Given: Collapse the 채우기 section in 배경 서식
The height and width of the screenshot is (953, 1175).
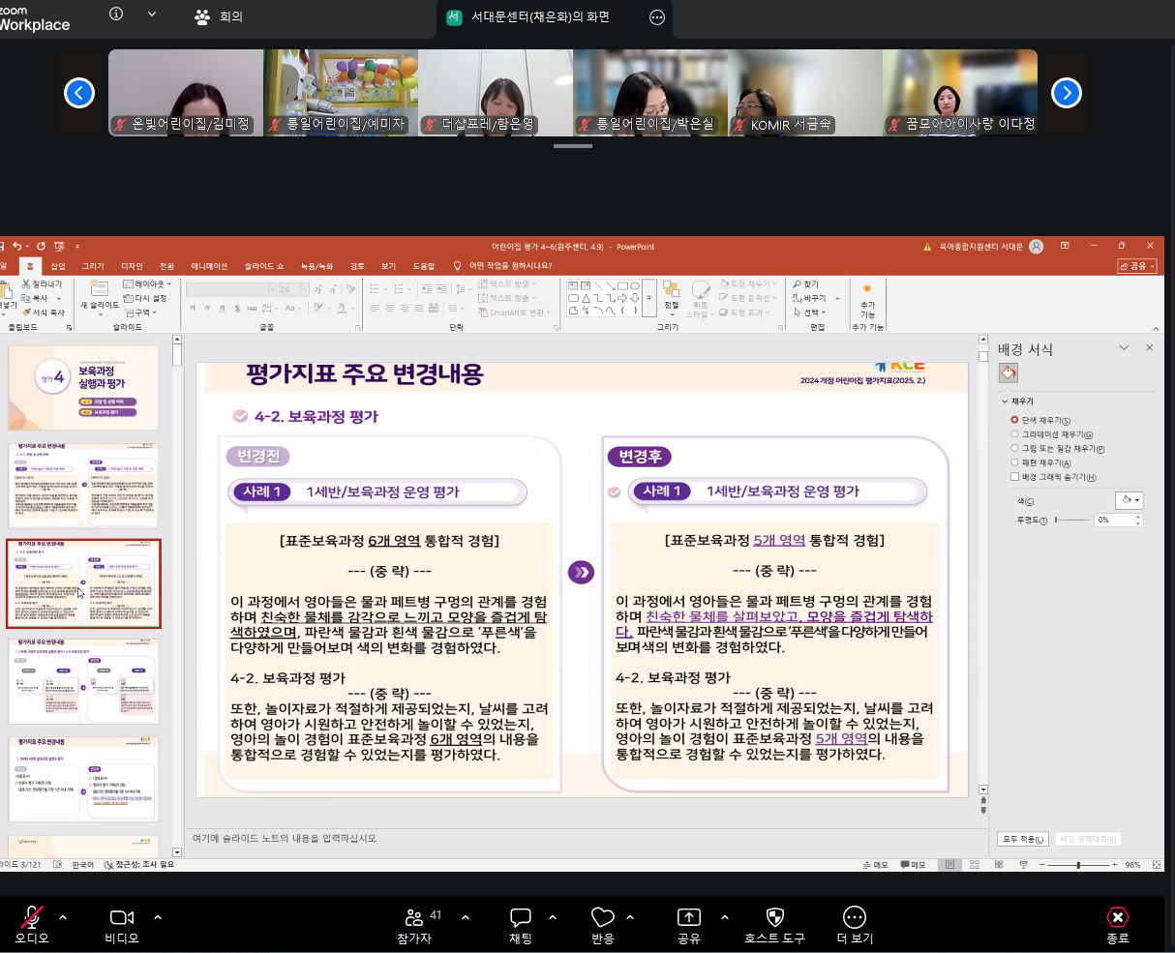Looking at the screenshot, I should pyautogui.click(x=1005, y=402).
